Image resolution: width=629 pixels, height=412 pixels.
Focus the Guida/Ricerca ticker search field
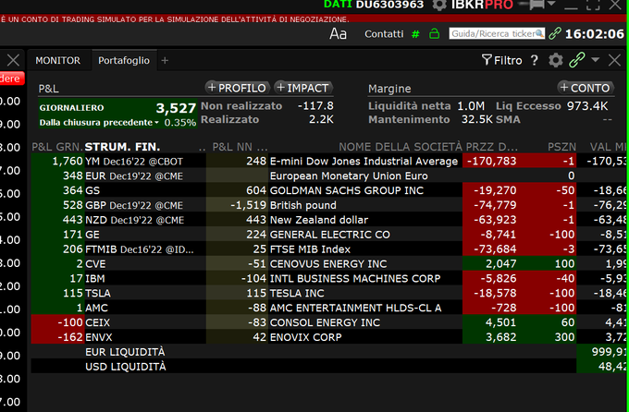point(497,33)
